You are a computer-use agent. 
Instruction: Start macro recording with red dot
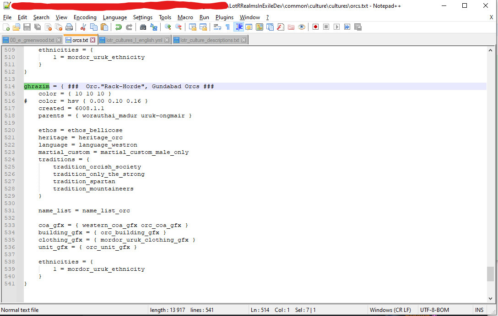coord(315,27)
